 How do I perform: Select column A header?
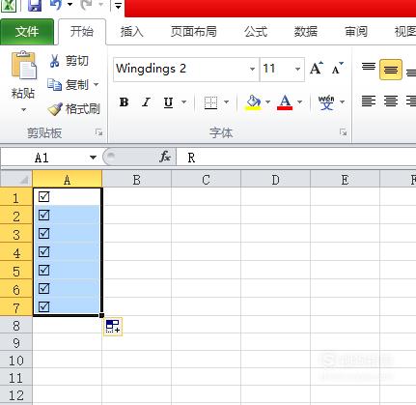tap(68, 180)
